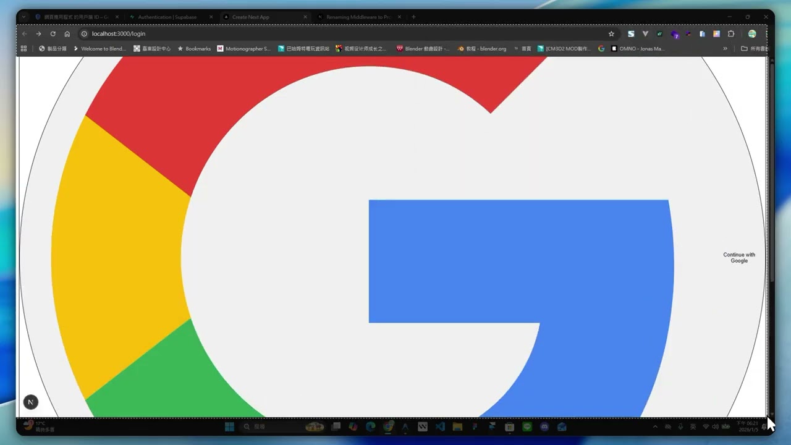This screenshot has height=445, width=791.
Task: Open Task View on the taskbar
Action: click(x=336, y=426)
